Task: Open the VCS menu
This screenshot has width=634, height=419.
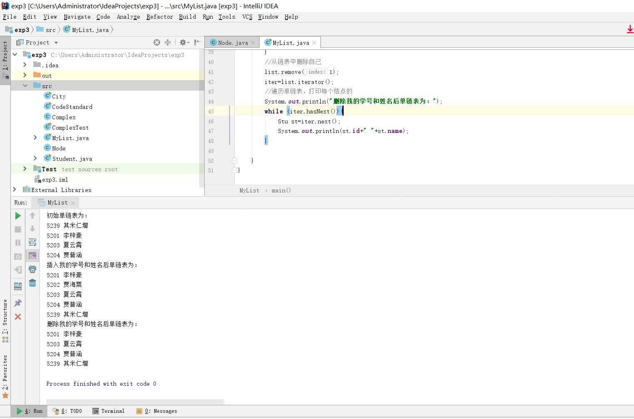Action: pyautogui.click(x=247, y=17)
